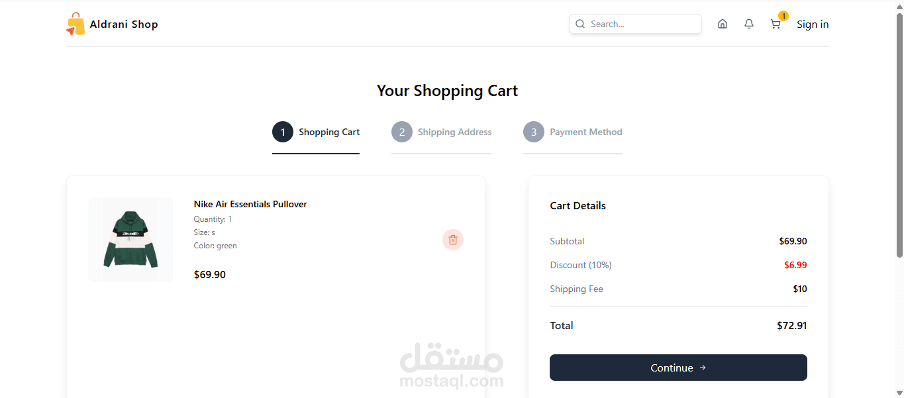Open the home icon in header
Viewport: 904px width, 398px height.
click(723, 24)
